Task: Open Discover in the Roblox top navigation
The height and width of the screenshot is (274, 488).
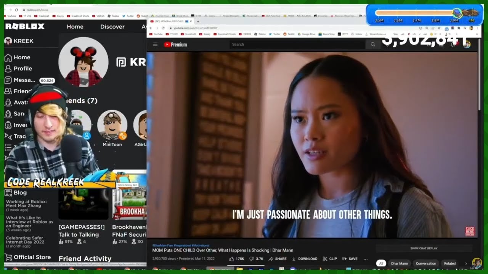Action: click(x=112, y=27)
